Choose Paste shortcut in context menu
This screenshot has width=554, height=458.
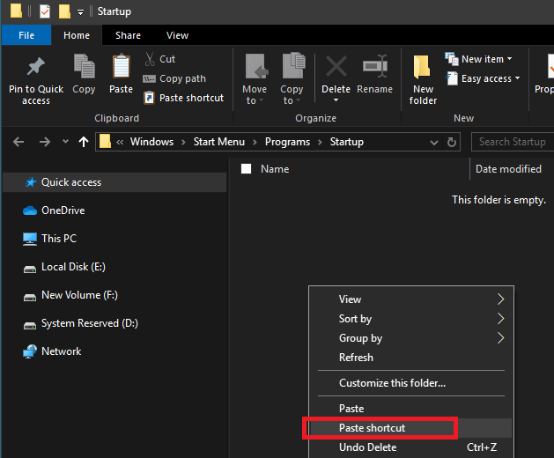373,428
